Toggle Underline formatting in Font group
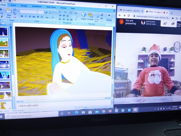 (x=30, y=17)
